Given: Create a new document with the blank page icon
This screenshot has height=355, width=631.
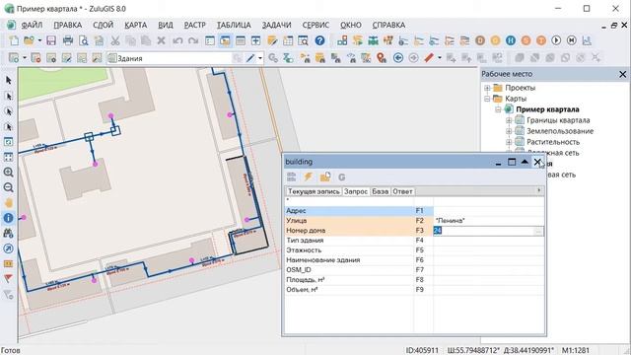Looking at the screenshot, I should click(14, 40).
